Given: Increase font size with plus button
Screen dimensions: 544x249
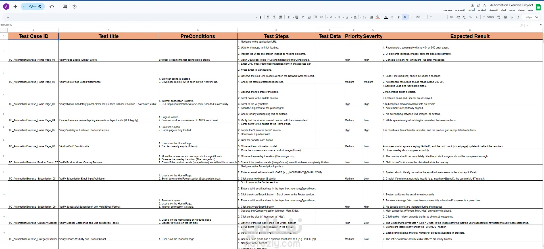Looking at the screenshot, I should point(412,17).
